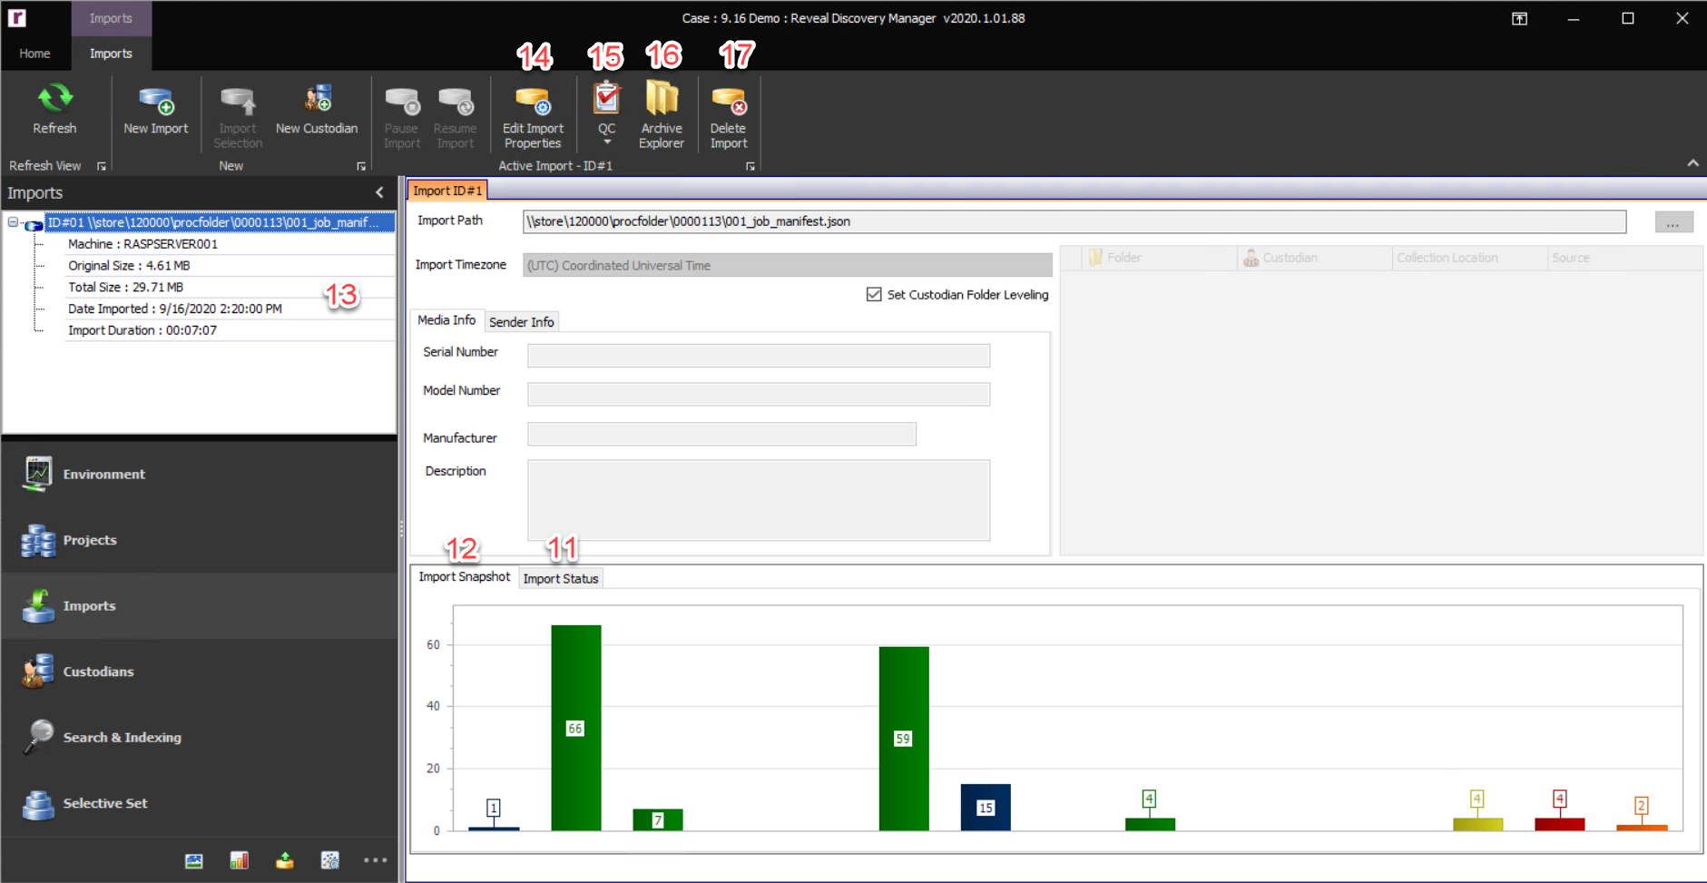The height and width of the screenshot is (883, 1707).
Task: Click the grid icon in bottom navigation strip
Action: 330,860
